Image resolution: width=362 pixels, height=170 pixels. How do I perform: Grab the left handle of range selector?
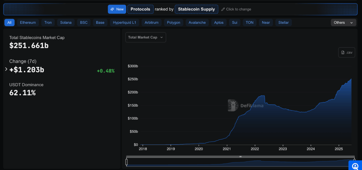[x=127, y=162]
